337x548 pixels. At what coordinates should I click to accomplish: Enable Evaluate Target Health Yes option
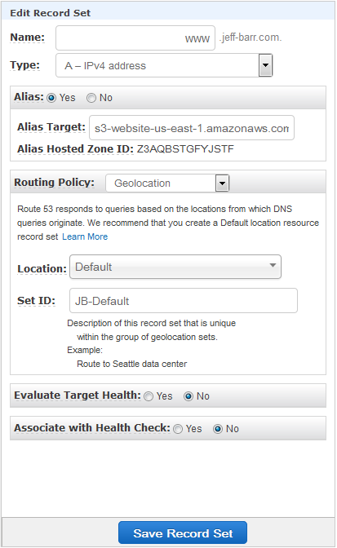point(149,396)
